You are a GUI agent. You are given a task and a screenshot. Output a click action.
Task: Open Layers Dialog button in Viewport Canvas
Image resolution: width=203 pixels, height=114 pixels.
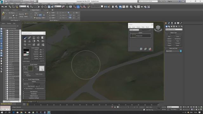pos(26,61)
